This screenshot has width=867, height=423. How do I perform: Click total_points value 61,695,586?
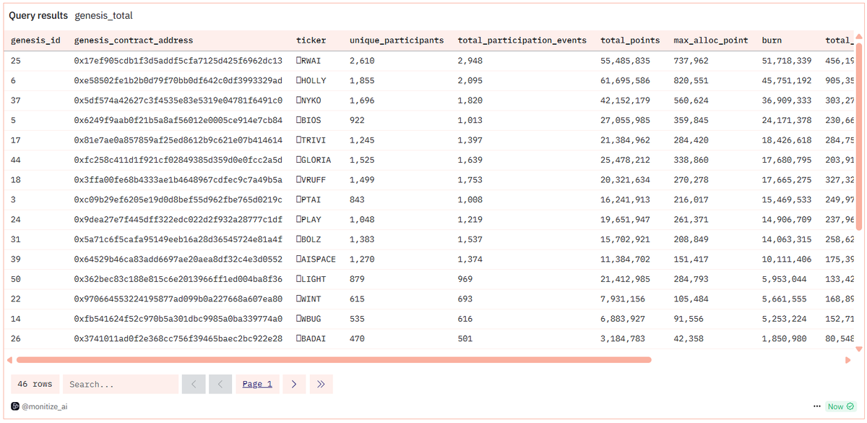point(626,81)
